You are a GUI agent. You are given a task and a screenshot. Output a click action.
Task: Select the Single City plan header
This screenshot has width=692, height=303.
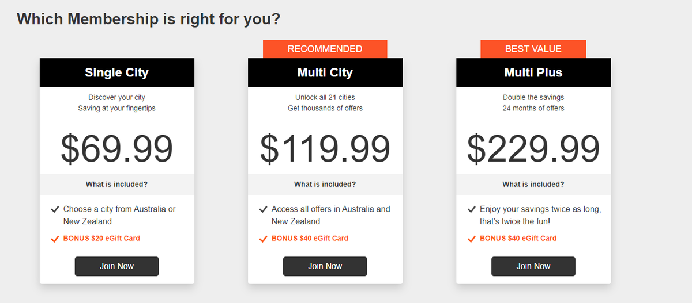[x=117, y=72]
